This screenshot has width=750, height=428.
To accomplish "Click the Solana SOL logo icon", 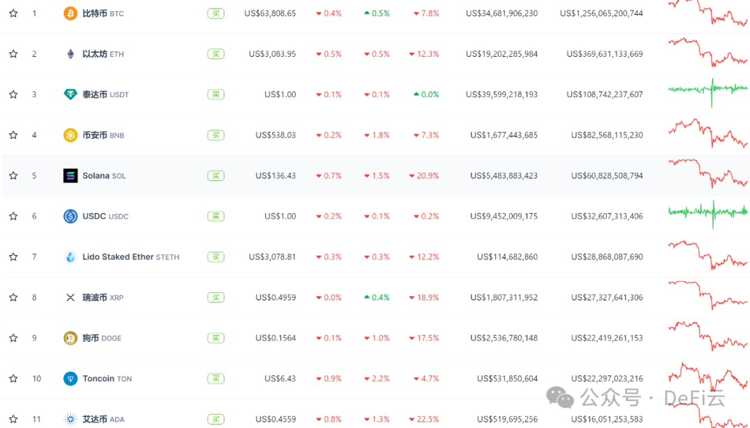I will [x=70, y=176].
